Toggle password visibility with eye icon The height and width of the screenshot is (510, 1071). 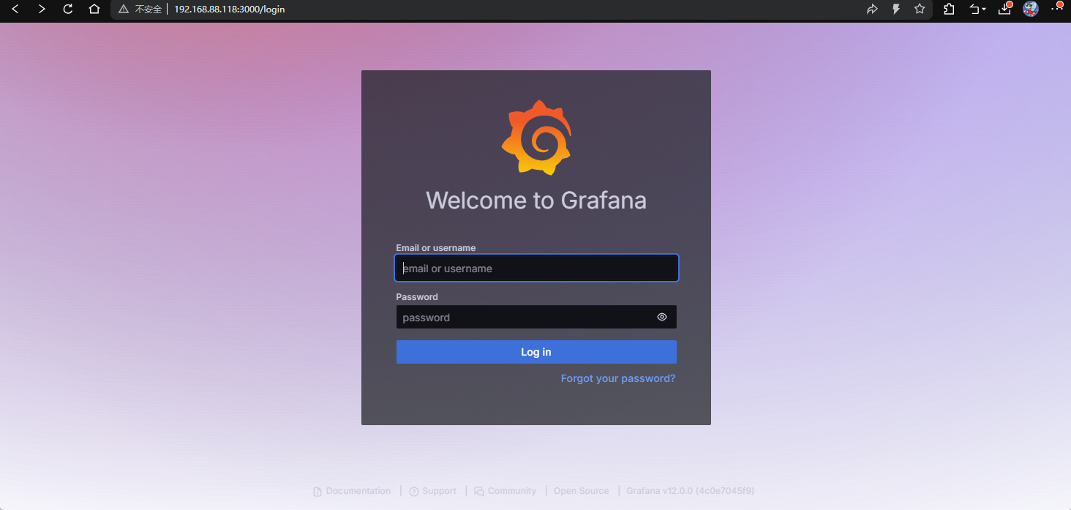(662, 317)
